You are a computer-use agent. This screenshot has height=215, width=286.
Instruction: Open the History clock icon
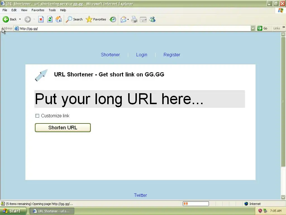113,19
